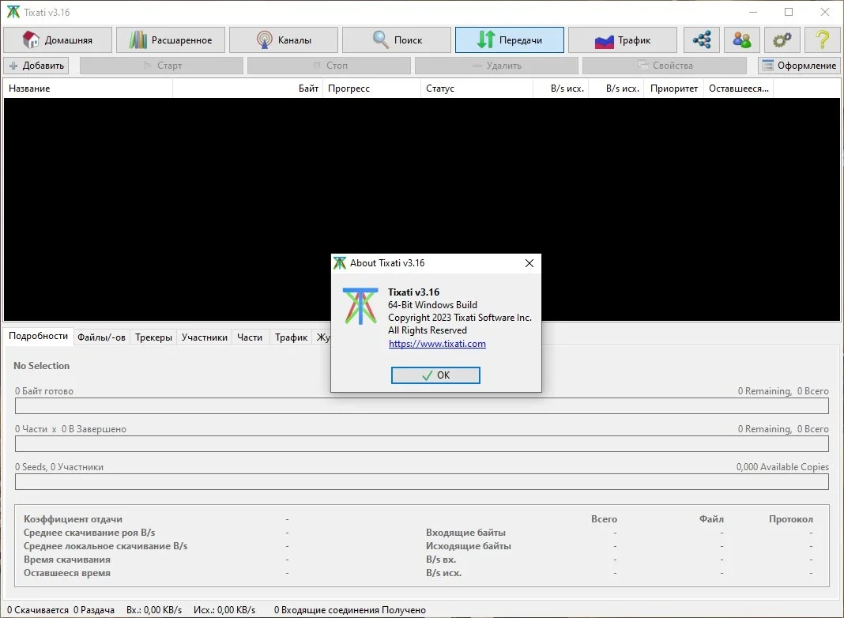Go to the Каналы section
Image resolution: width=844 pixels, height=618 pixels.
(284, 40)
